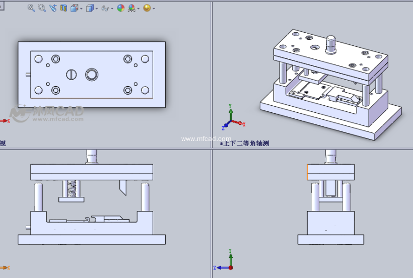413x278 pixels.
Task: Click the XYZ triad in isometric viewport
Action: [232, 119]
